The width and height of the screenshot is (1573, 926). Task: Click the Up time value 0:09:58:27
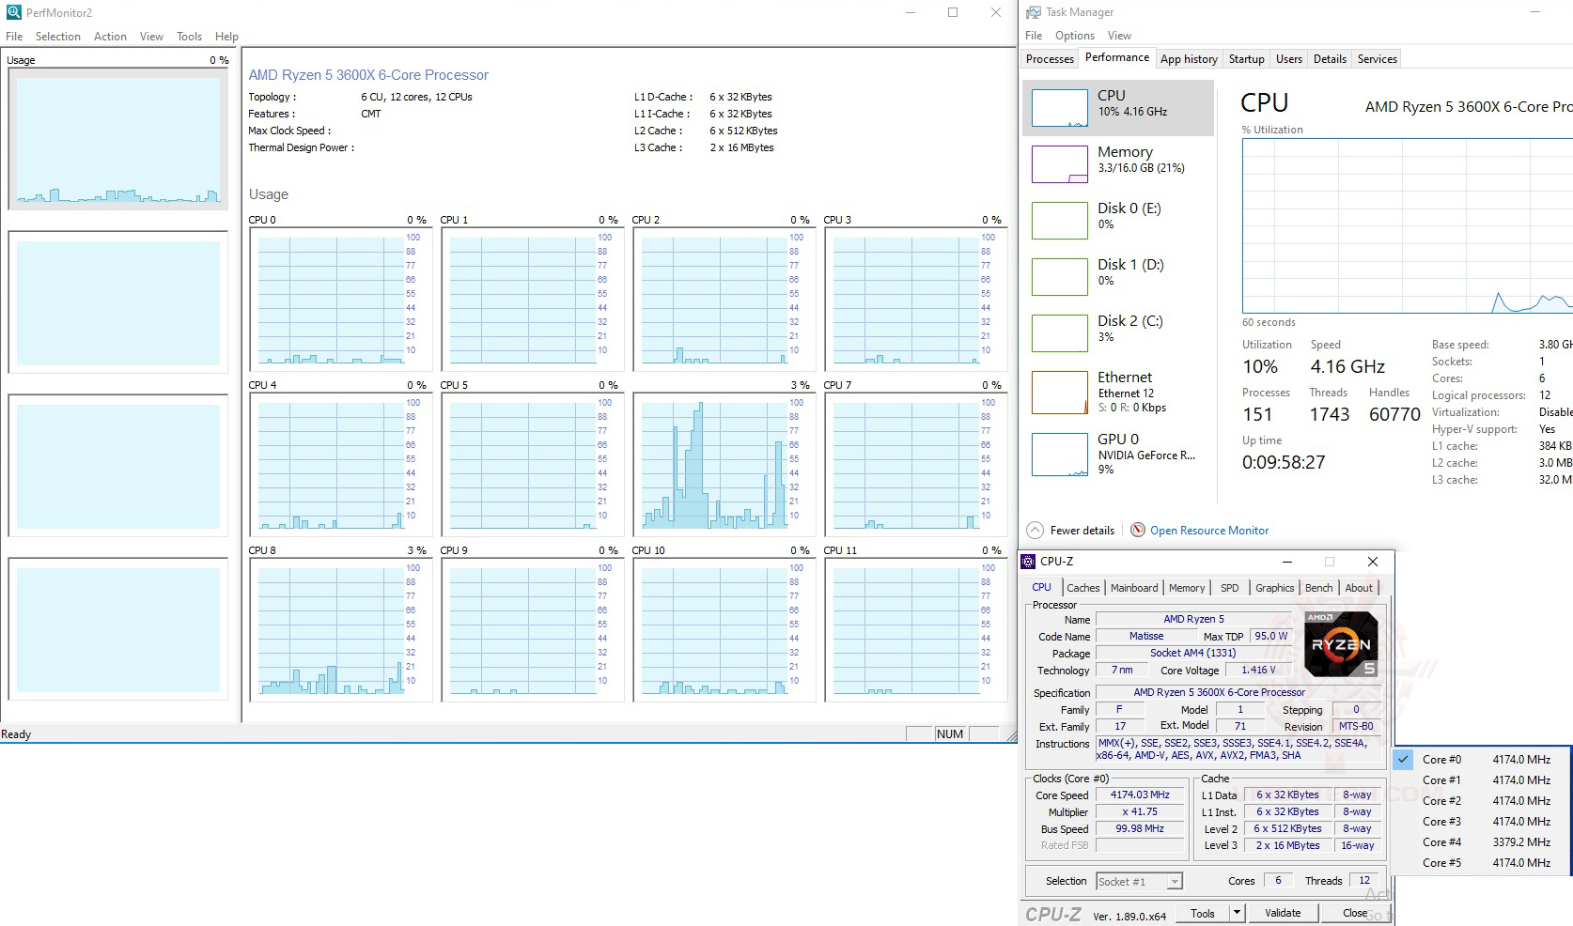(1284, 462)
